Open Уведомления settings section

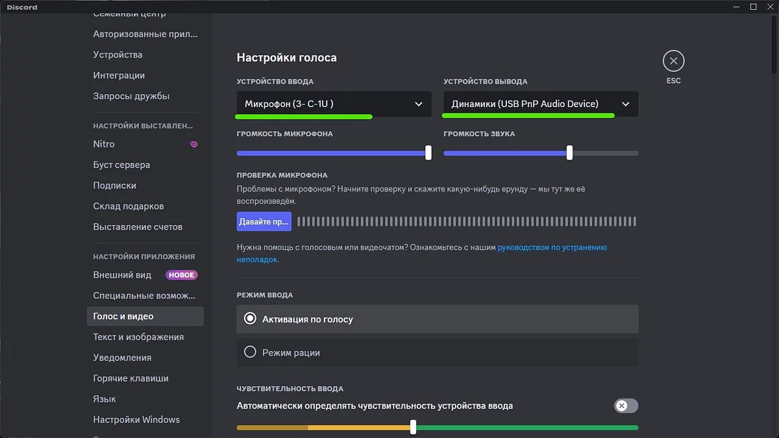coord(122,358)
